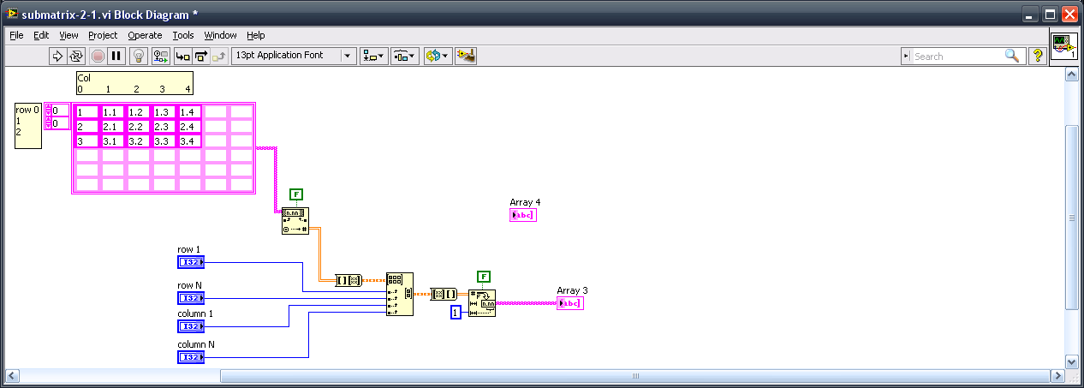Click array cell containing 2.2
This screenshot has width=1084, height=388.
139,127
